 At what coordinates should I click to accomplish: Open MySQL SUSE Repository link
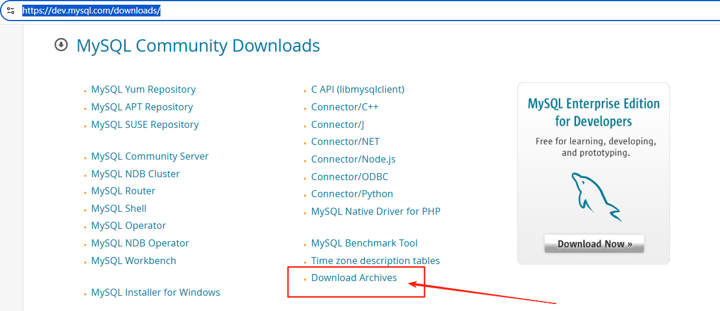[145, 124]
